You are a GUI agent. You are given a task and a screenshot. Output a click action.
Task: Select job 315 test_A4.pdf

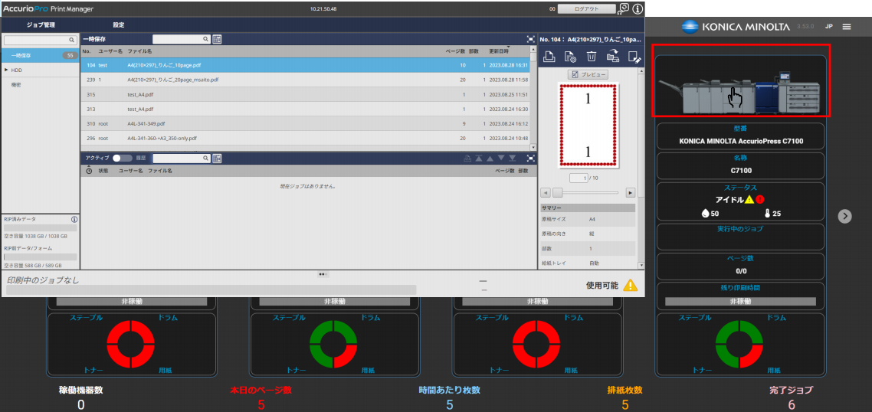coord(305,94)
